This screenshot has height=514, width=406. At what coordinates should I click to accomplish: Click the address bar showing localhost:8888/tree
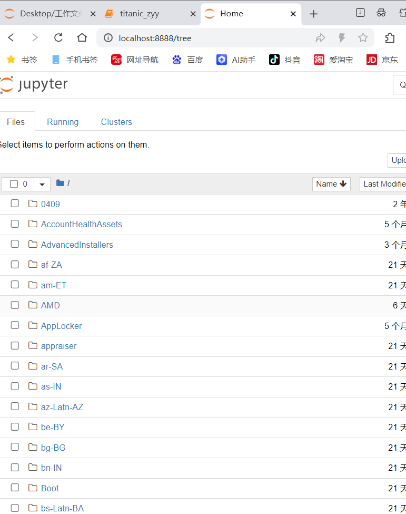pos(211,38)
